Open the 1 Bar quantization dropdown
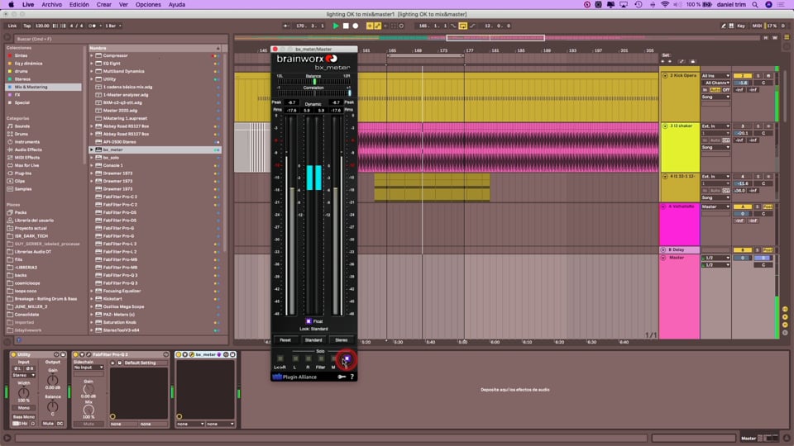The width and height of the screenshot is (794, 446). click(112, 26)
